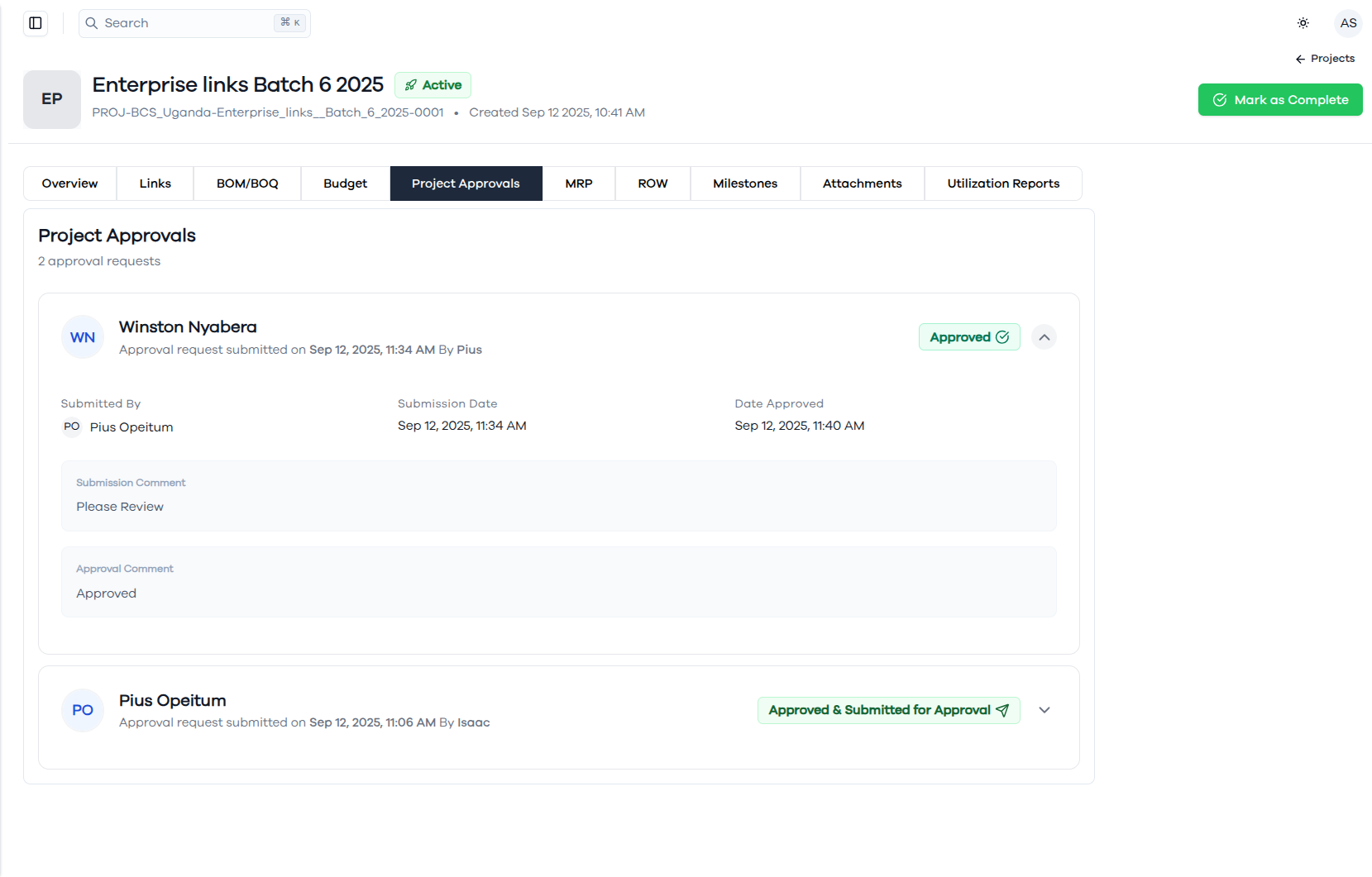View the Milestones tab

746,184
